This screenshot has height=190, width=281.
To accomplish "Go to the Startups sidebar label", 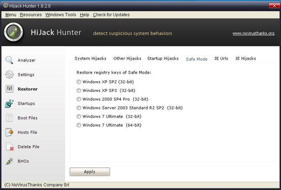I will tap(26, 104).
